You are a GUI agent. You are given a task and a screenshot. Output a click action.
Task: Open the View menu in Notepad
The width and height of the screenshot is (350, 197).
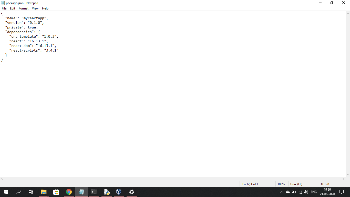pos(35,8)
